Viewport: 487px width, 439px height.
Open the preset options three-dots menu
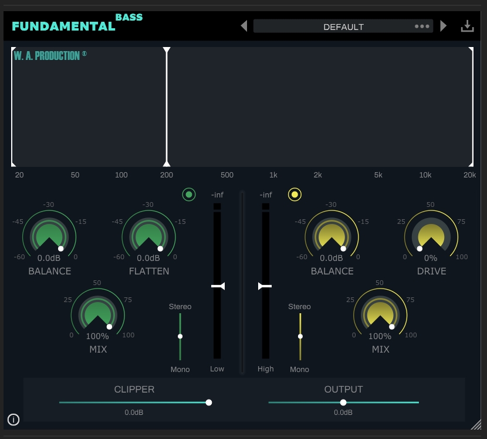click(x=422, y=26)
